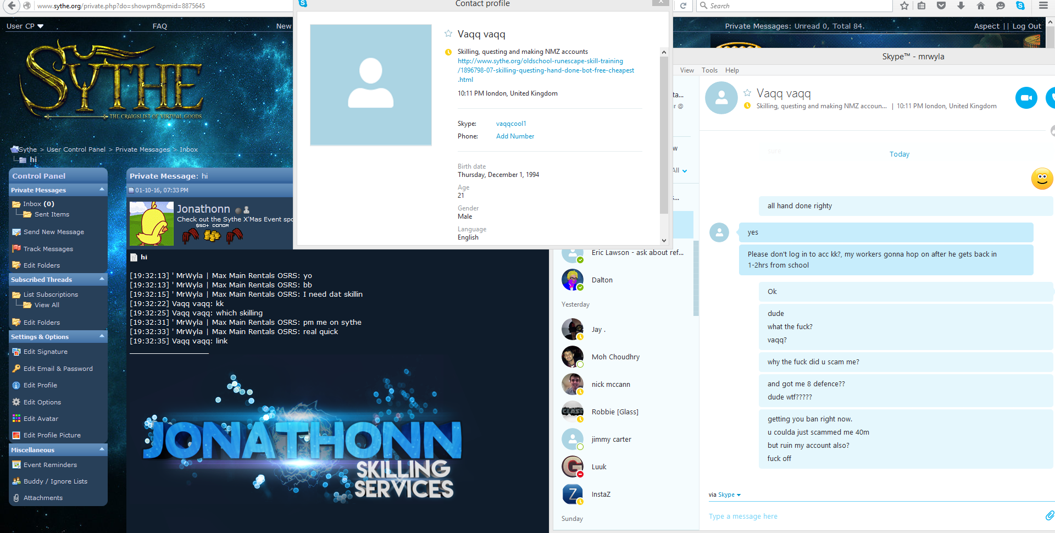The width and height of the screenshot is (1055, 533).
Task: Click the paperclip attach file icon in Skype
Action: (1050, 515)
